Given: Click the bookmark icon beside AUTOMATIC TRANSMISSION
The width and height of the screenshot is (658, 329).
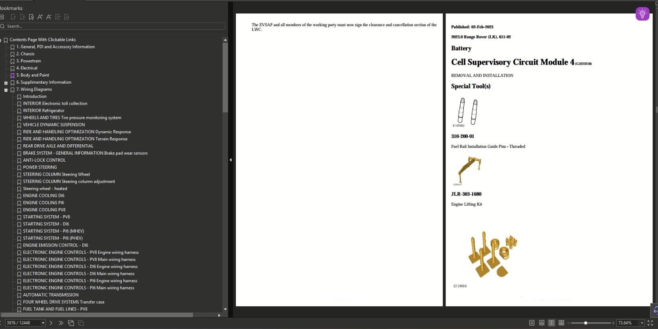Looking at the screenshot, I should tap(19, 295).
